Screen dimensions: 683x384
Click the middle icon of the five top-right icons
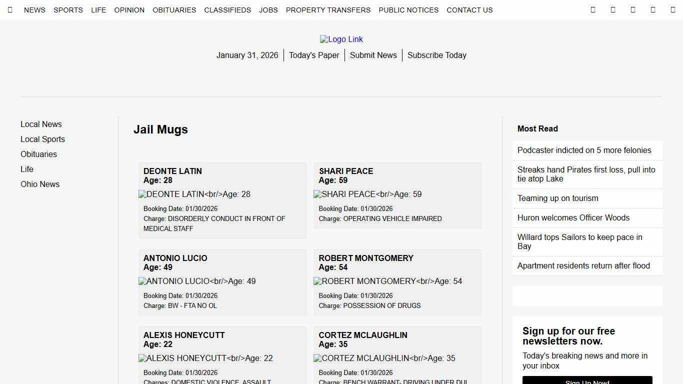coord(633,10)
